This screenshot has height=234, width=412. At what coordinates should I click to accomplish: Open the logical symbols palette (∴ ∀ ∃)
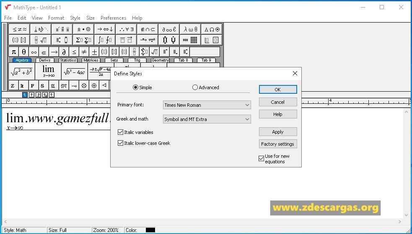127,29
